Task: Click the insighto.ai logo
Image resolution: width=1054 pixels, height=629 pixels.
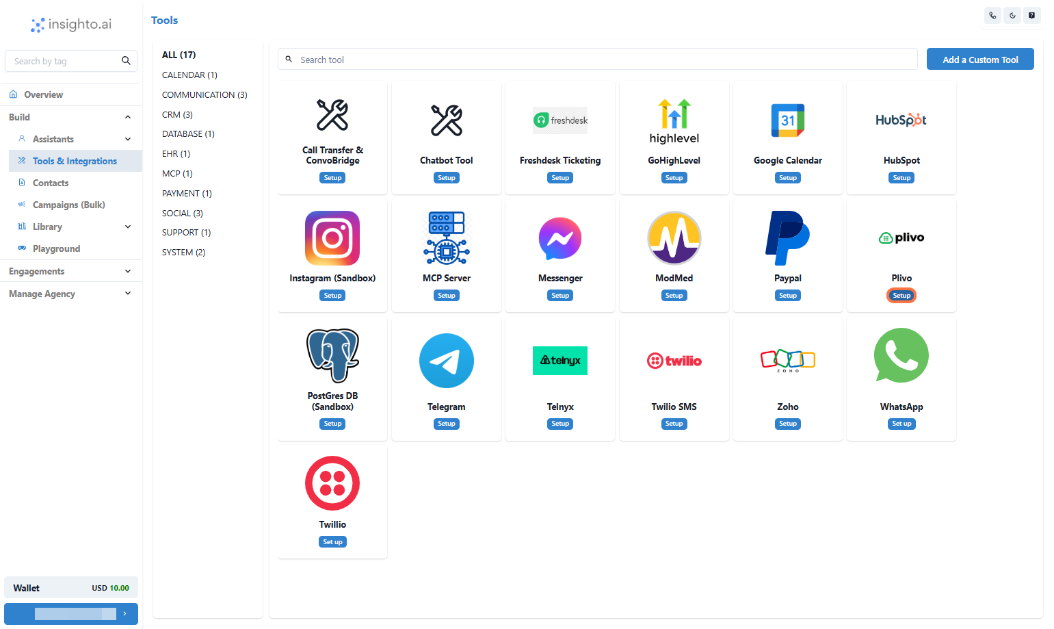Action: tap(71, 25)
